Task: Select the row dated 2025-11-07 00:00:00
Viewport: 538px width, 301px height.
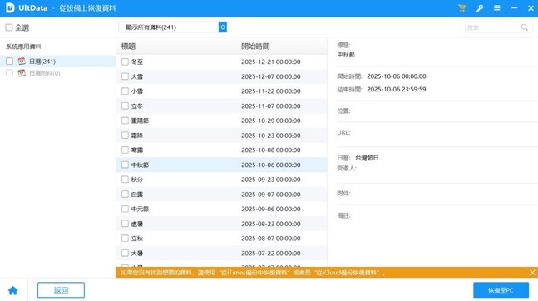Action: 221,106
